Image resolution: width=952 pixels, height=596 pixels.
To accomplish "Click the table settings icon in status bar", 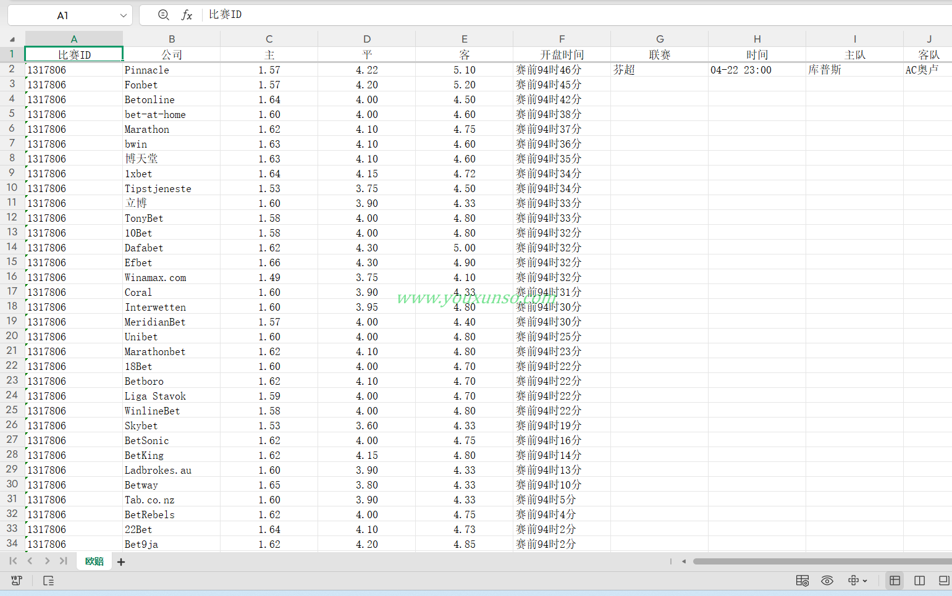I will 802,581.
